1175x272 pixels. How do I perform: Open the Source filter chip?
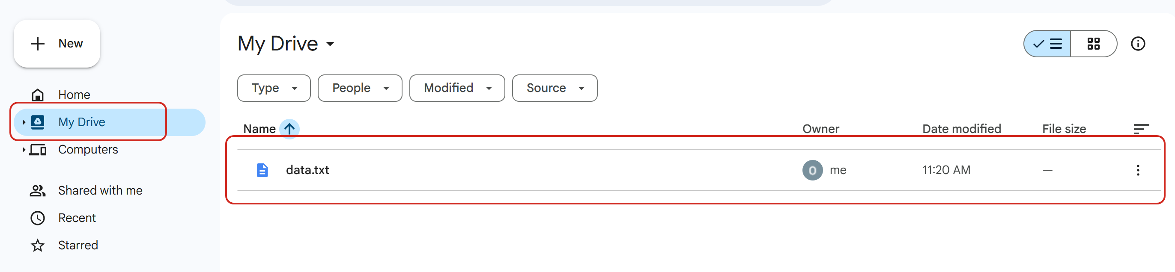[555, 88]
